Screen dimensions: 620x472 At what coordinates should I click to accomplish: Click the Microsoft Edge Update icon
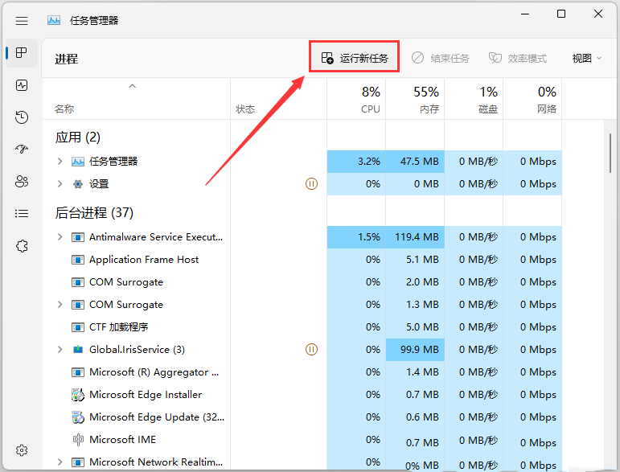click(78, 417)
